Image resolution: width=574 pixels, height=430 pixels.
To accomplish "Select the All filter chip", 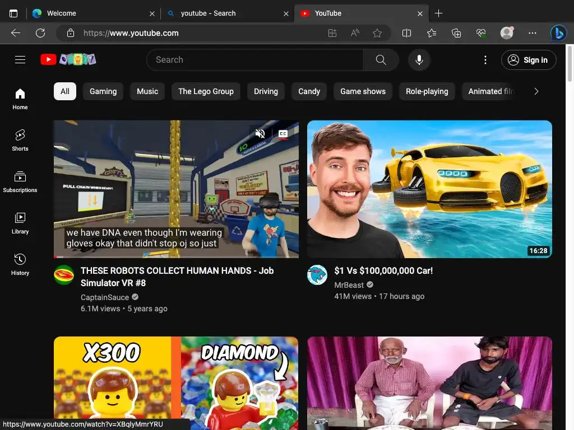I will [x=65, y=91].
